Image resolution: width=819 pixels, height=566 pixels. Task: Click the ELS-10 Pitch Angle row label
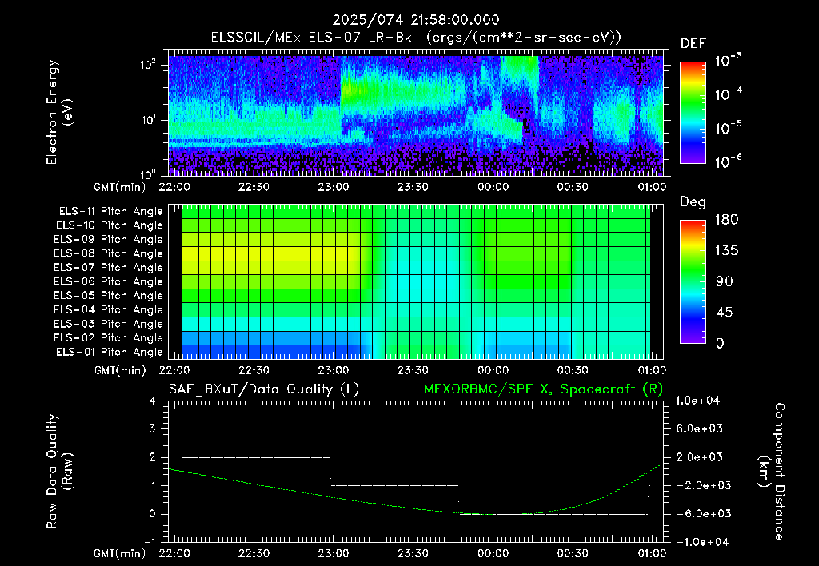pyautogui.click(x=110, y=225)
